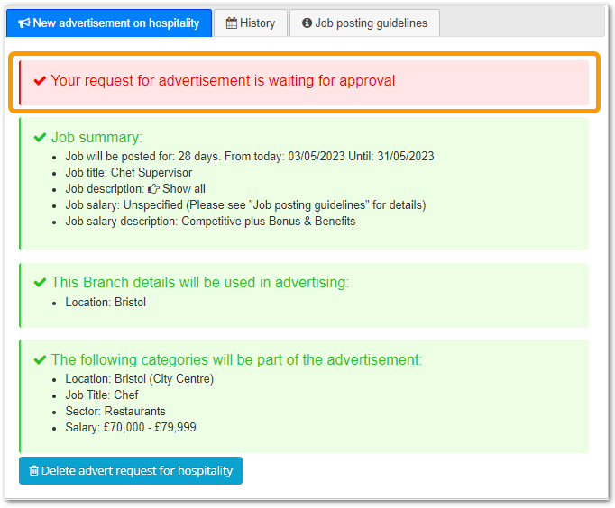The width and height of the screenshot is (615, 508).
Task: Click the megaphone icon in the advertisement tab
Action: (24, 23)
